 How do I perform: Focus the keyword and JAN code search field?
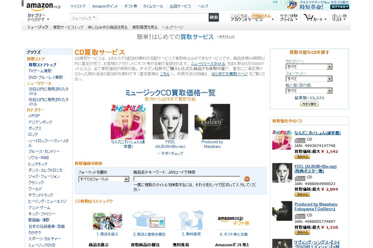(186, 179)
